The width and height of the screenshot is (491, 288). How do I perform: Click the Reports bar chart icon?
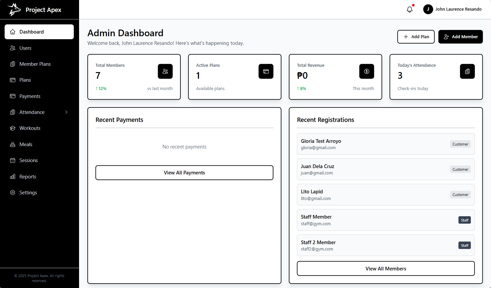[13, 177]
